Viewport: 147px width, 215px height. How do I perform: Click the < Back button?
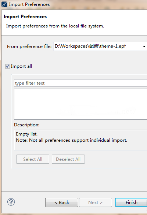pos(62,202)
